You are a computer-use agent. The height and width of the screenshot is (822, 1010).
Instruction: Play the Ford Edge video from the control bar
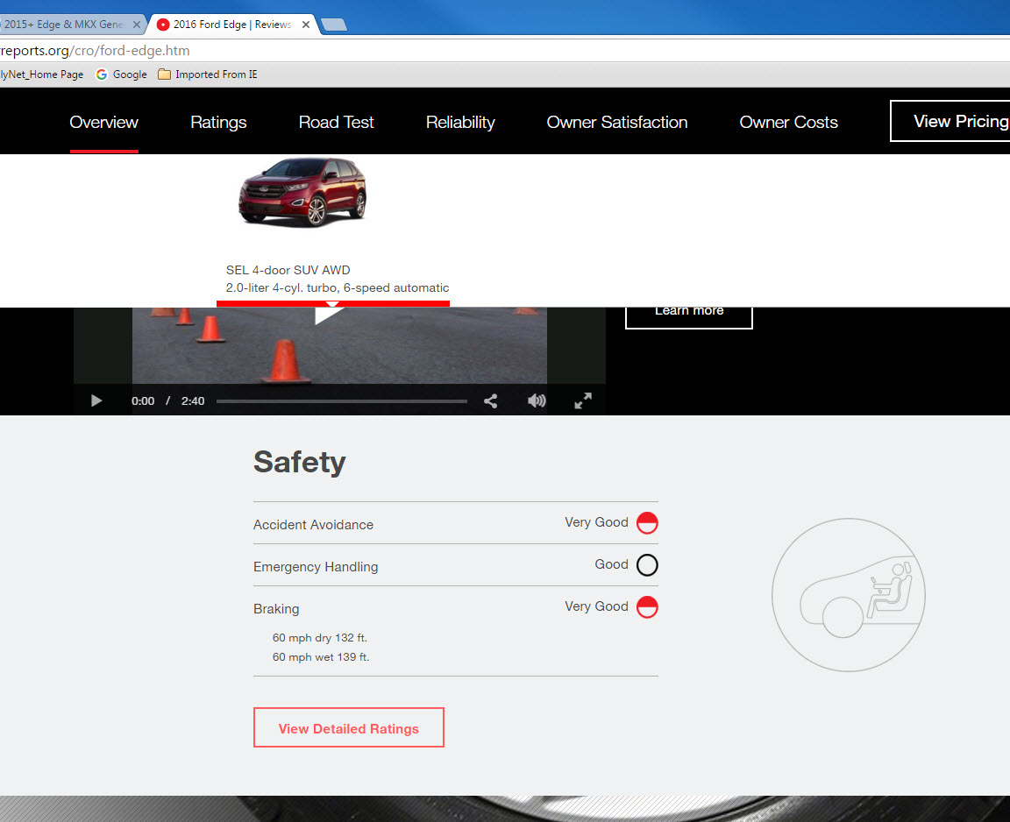(x=96, y=401)
